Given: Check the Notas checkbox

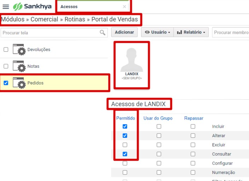Looking at the screenshot, I should click(x=6, y=66).
